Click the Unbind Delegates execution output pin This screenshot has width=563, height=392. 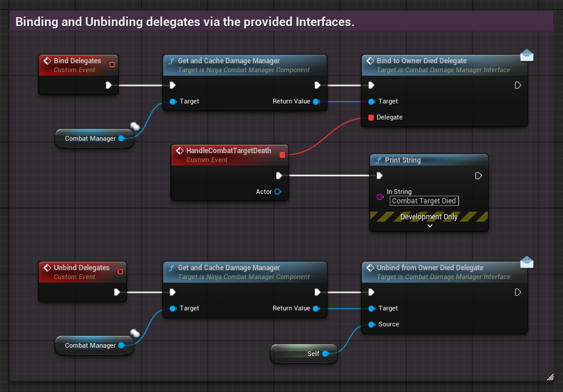click(x=117, y=292)
